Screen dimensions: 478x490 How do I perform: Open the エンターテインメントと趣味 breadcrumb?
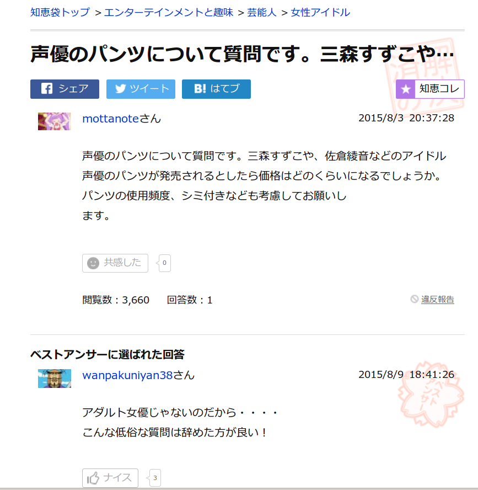169,13
